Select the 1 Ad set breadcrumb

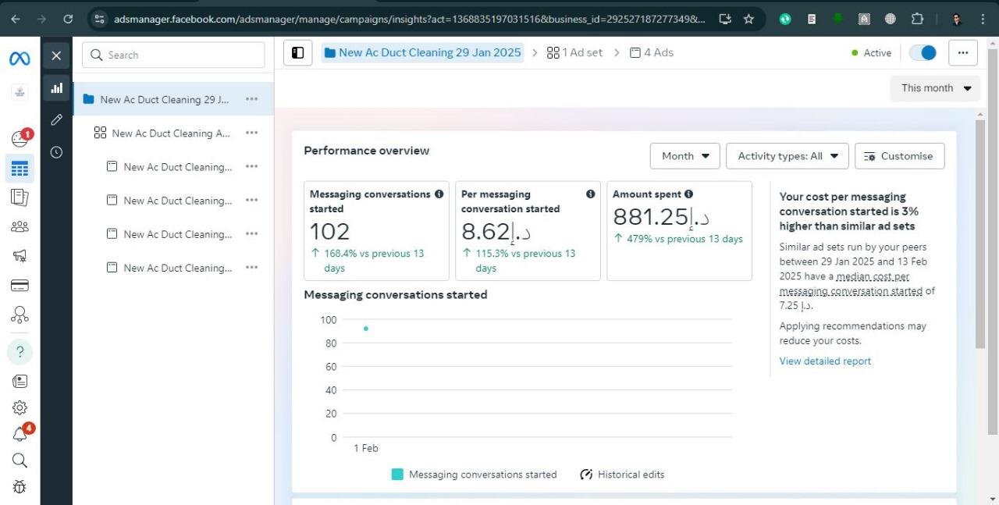point(574,53)
